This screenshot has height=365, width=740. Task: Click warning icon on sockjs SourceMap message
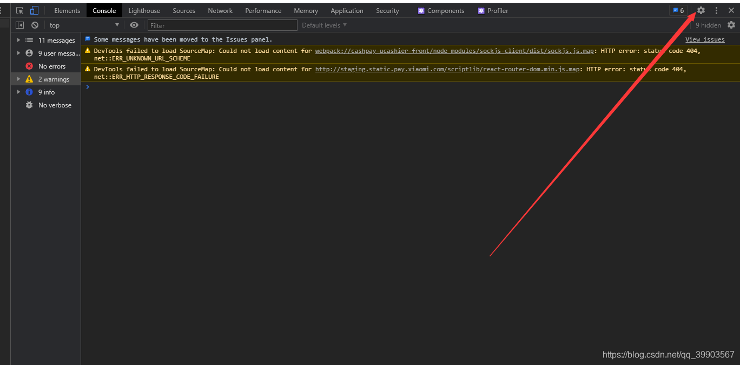click(x=88, y=50)
